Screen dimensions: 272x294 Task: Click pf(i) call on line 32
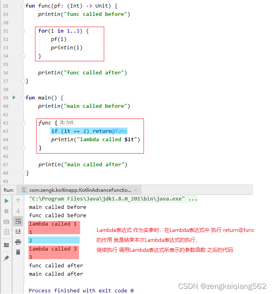pyautogui.click(x=59, y=39)
